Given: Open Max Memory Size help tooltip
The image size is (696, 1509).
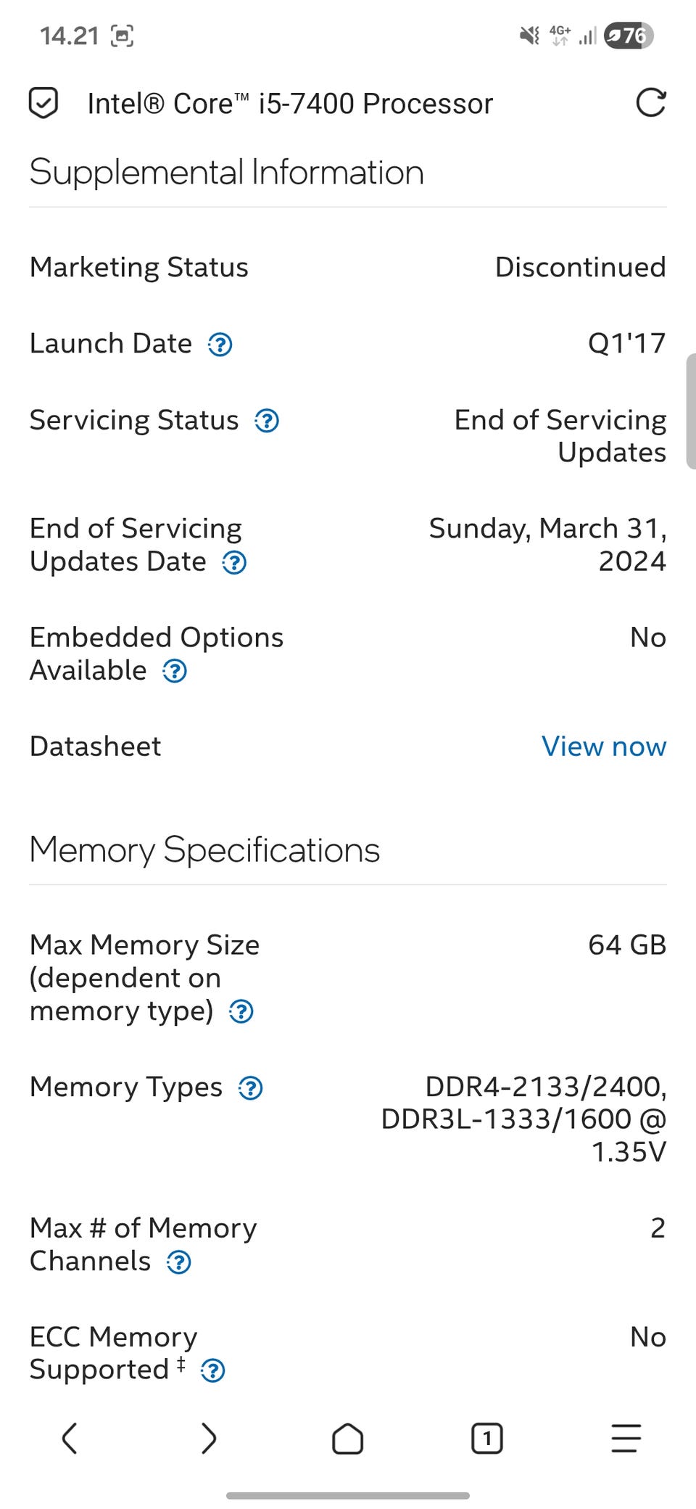Looking at the screenshot, I should pyautogui.click(x=241, y=1011).
